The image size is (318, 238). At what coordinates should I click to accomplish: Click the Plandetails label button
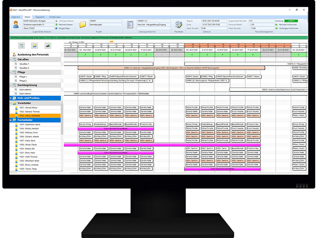tap(178, 32)
